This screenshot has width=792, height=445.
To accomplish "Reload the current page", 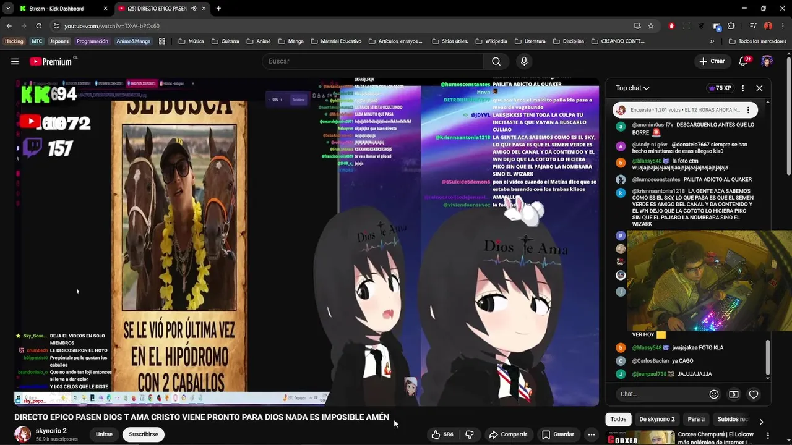I will 38,26.
